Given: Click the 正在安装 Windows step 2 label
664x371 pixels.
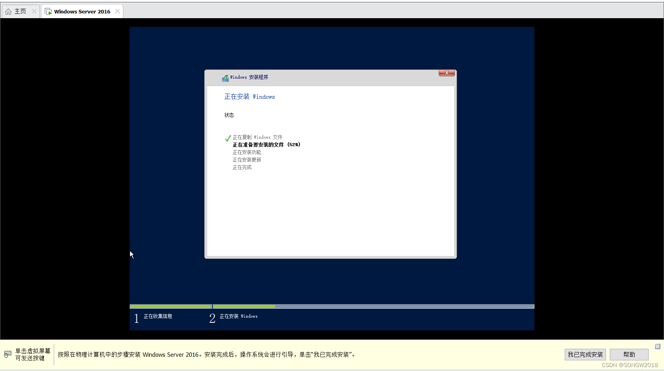Looking at the screenshot, I should 238,316.
